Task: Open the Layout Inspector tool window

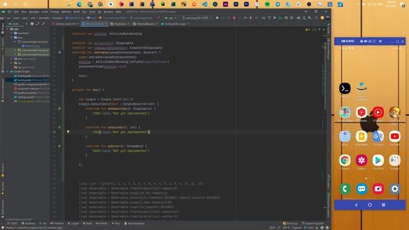Action: 313,224
